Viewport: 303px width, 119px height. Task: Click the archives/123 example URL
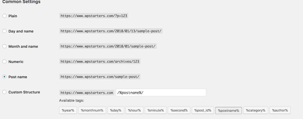100,61
